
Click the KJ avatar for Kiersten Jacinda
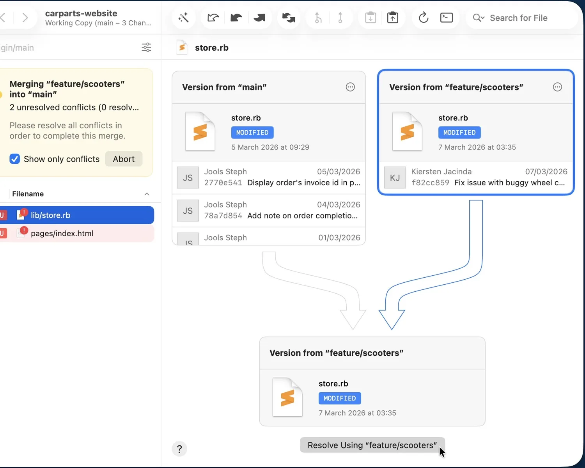coord(395,177)
